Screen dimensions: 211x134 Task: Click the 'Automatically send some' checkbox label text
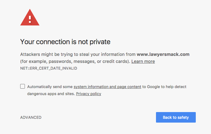(x=50, y=87)
